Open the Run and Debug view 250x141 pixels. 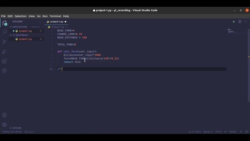click(x=4, y=51)
